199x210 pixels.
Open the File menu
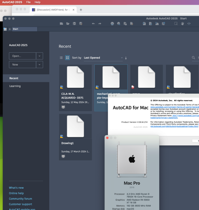click(28, 2)
